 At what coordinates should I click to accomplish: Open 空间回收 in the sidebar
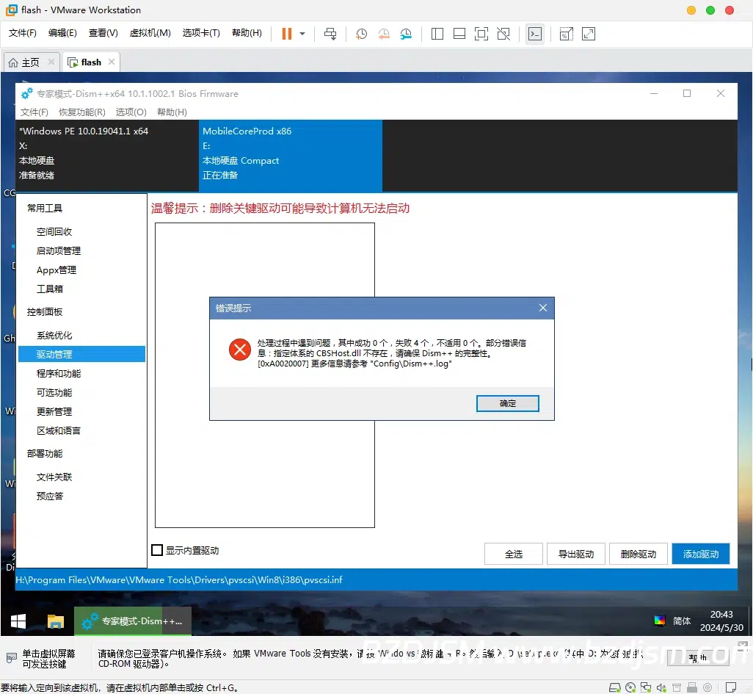(54, 231)
